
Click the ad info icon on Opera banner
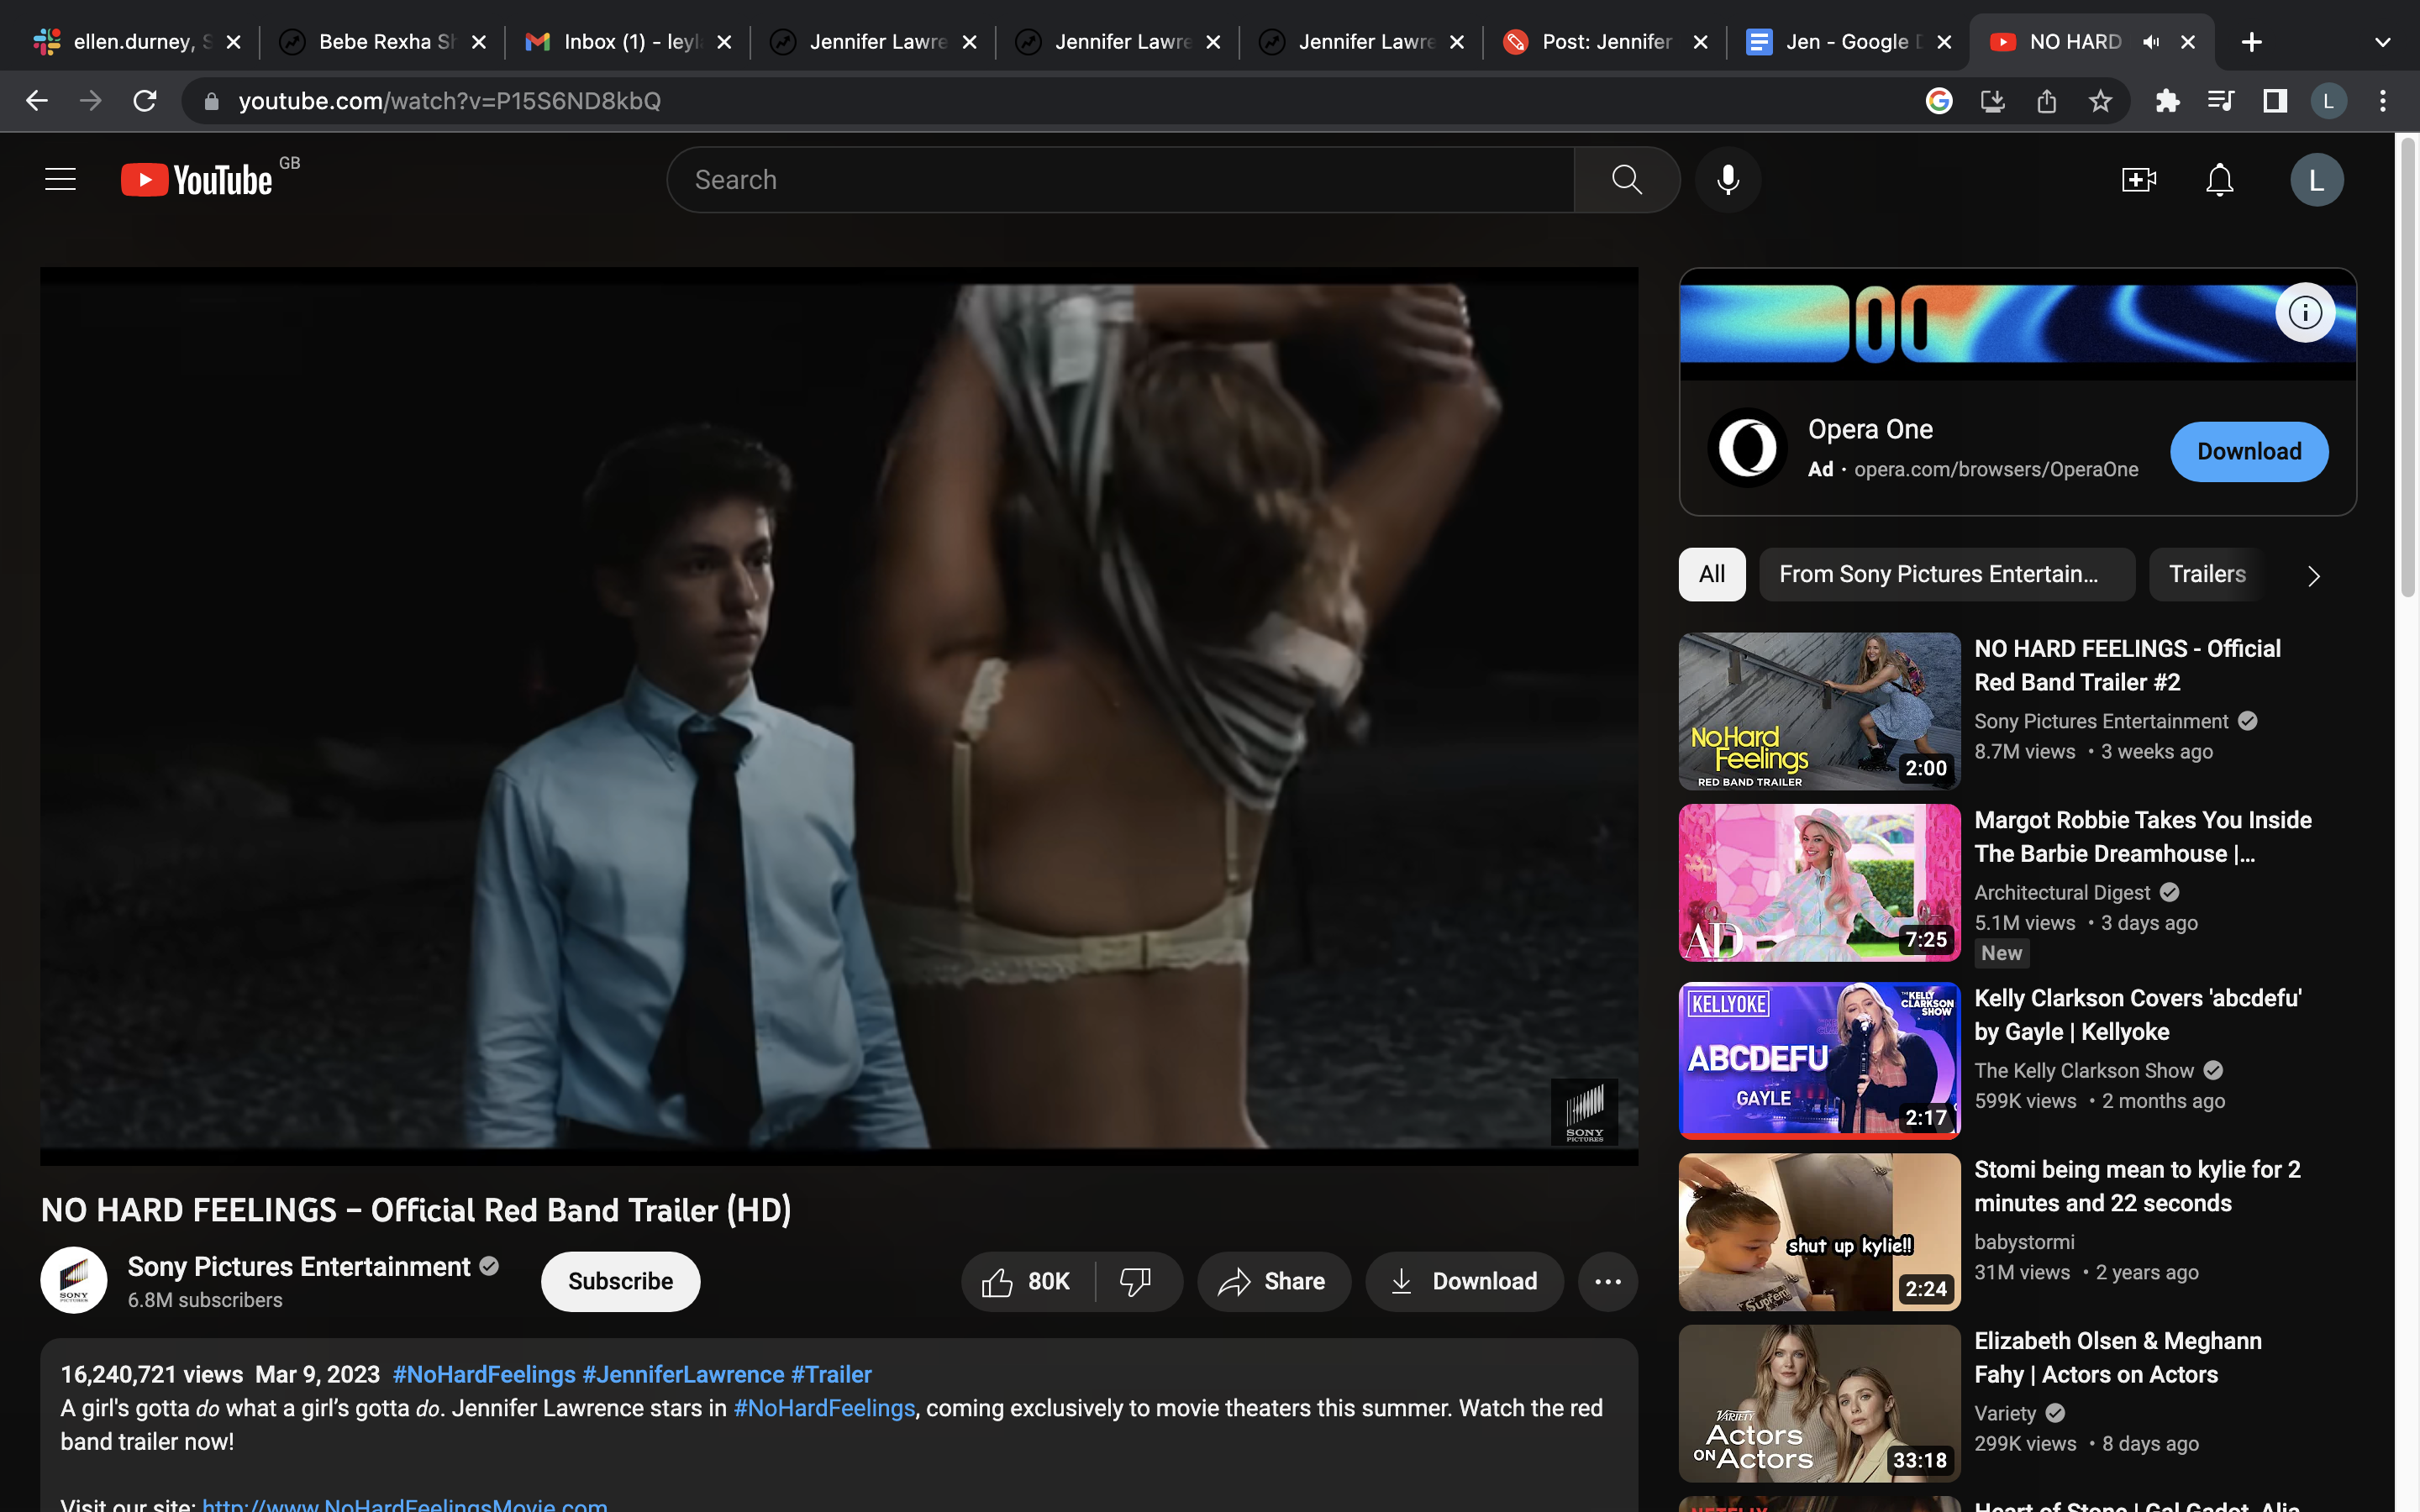pyautogui.click(x=2305, y=313)
